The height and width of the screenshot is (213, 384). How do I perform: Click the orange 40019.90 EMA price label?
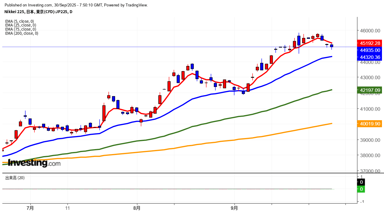(370, 124)
